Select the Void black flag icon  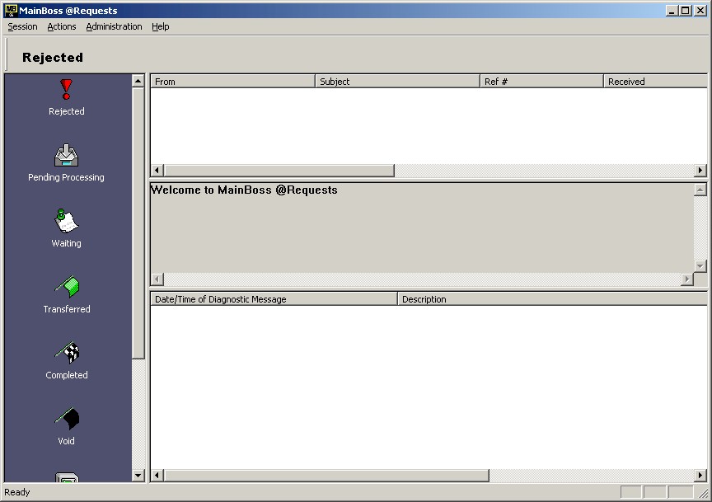[68, 419]
